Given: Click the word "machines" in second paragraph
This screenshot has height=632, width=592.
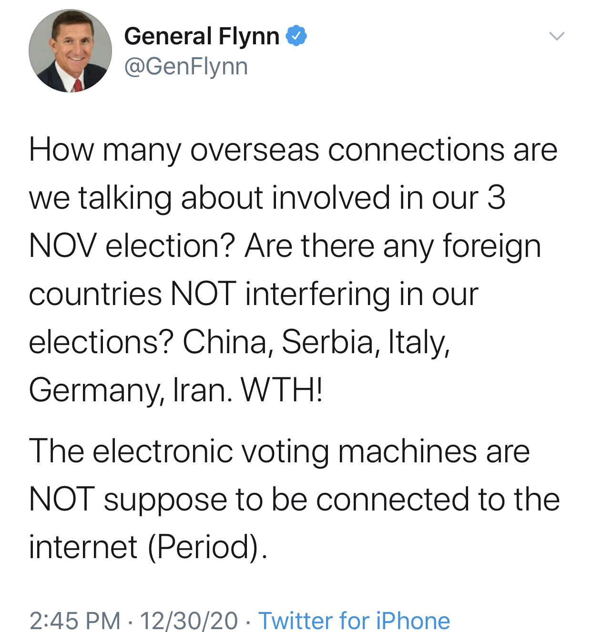Looking at the screenshot, I should (x=407, y=451).
